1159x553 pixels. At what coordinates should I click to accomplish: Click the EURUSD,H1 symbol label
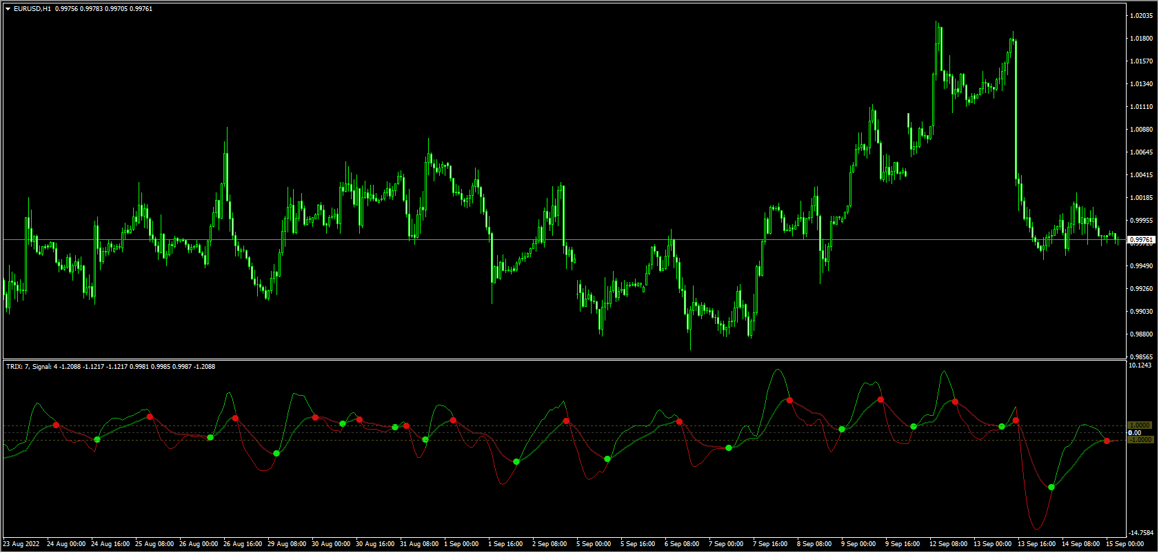[x=32, y=9]
